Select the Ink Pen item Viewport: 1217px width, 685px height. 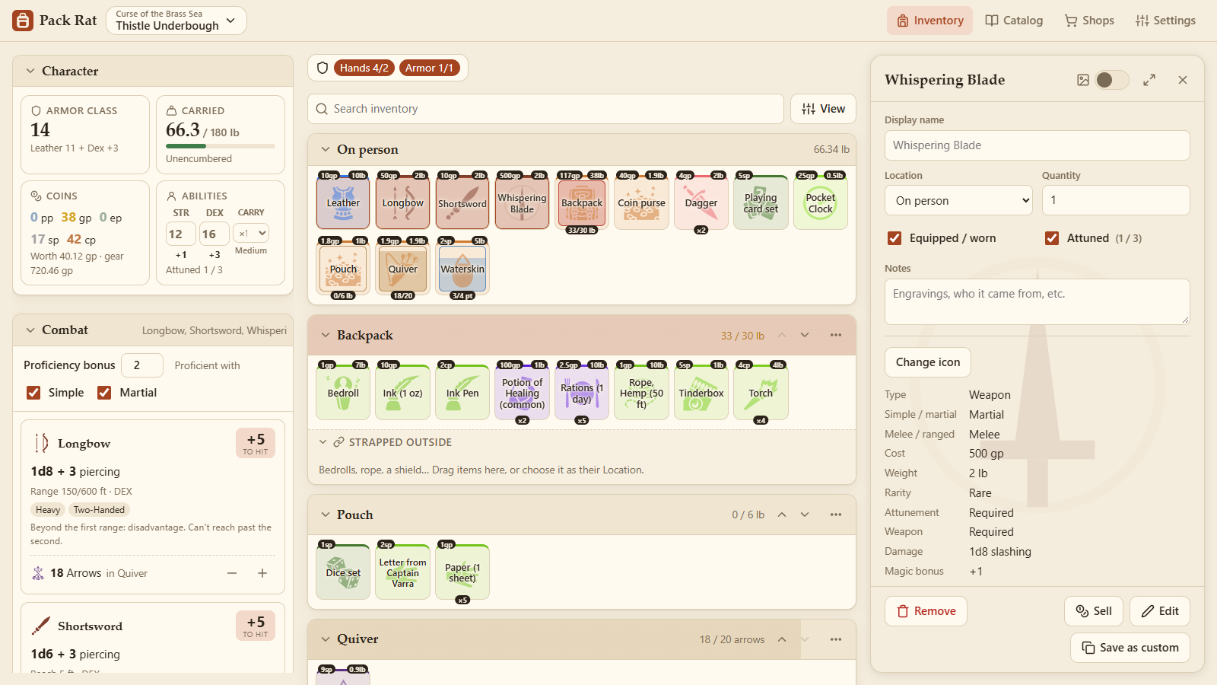tap(462, 393)
